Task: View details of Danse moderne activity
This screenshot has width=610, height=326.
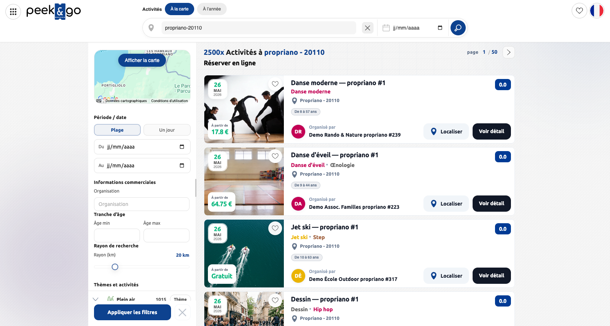Action: [x=492, y=132]
